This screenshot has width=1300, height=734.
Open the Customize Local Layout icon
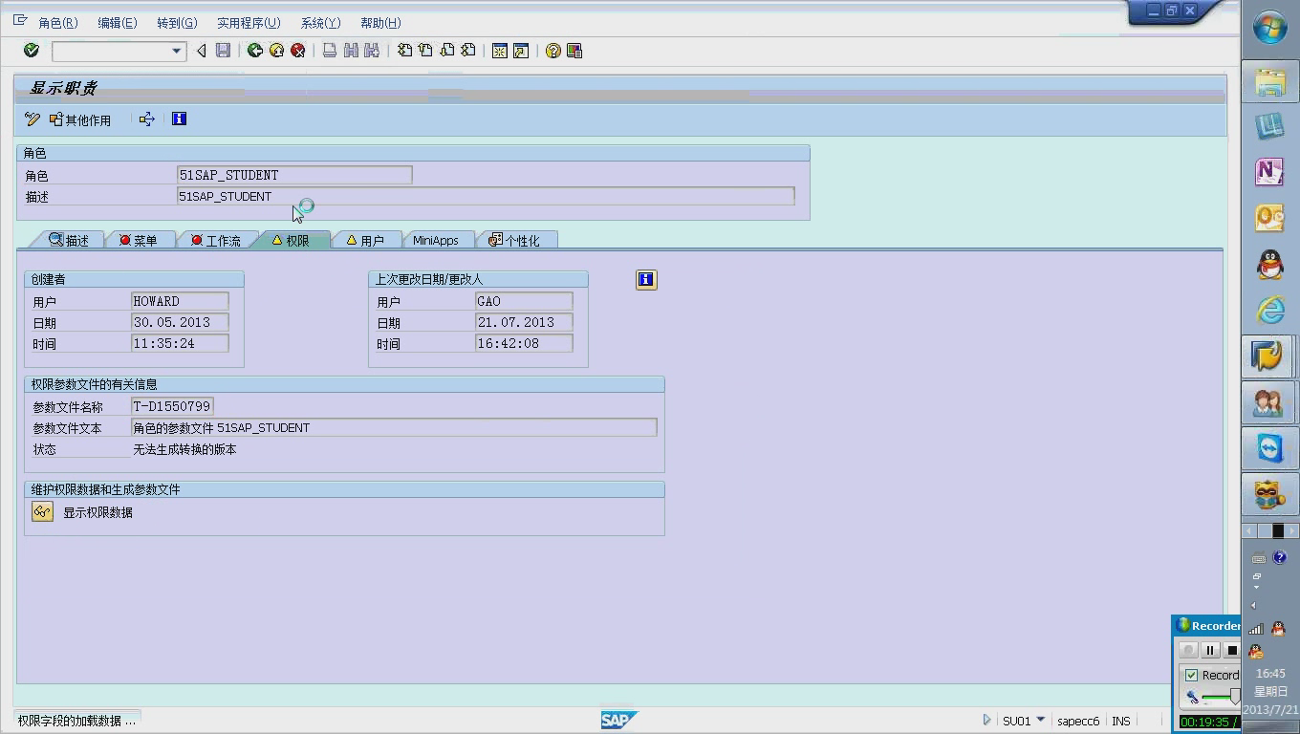(x=574, y=51)
